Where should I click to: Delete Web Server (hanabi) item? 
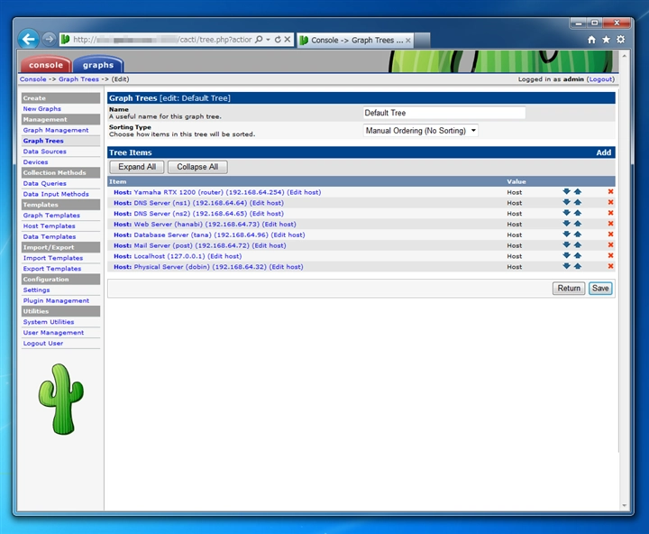[610, 224]
